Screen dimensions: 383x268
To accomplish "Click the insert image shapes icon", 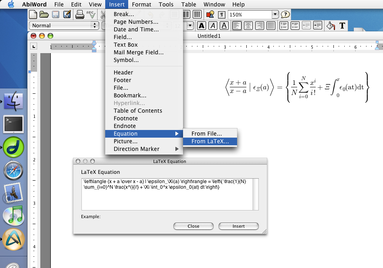I will (210, 14).
